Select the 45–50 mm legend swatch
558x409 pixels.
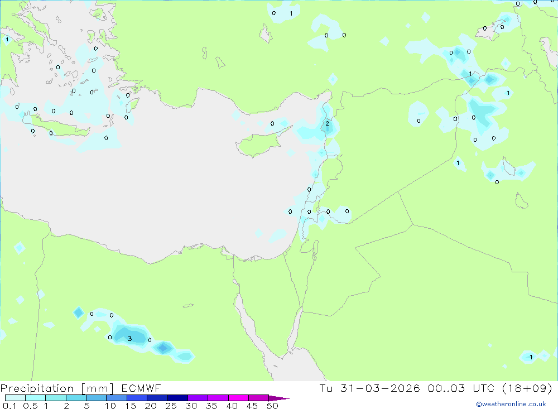(x=258, y=398)
